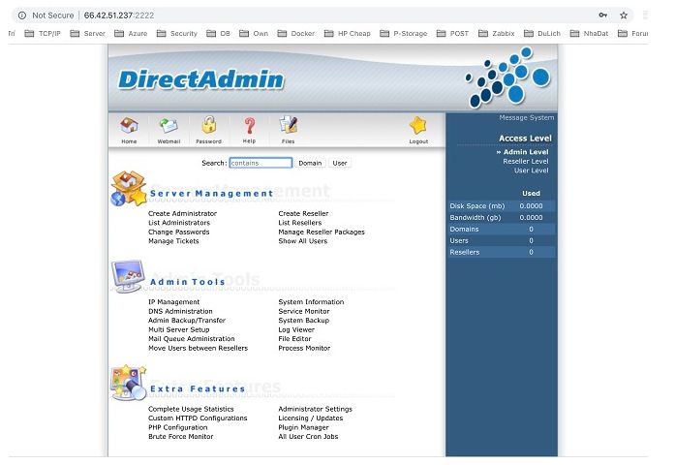Screen dimensions: 675x465
Task: Open Show All Users link
Action: (x=302, y=241)
